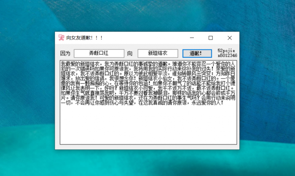Screen dimensions: 295x176
Task: Click the pink bow app icon in title bar
Action: pyautogui.click(x=61, y=38)
